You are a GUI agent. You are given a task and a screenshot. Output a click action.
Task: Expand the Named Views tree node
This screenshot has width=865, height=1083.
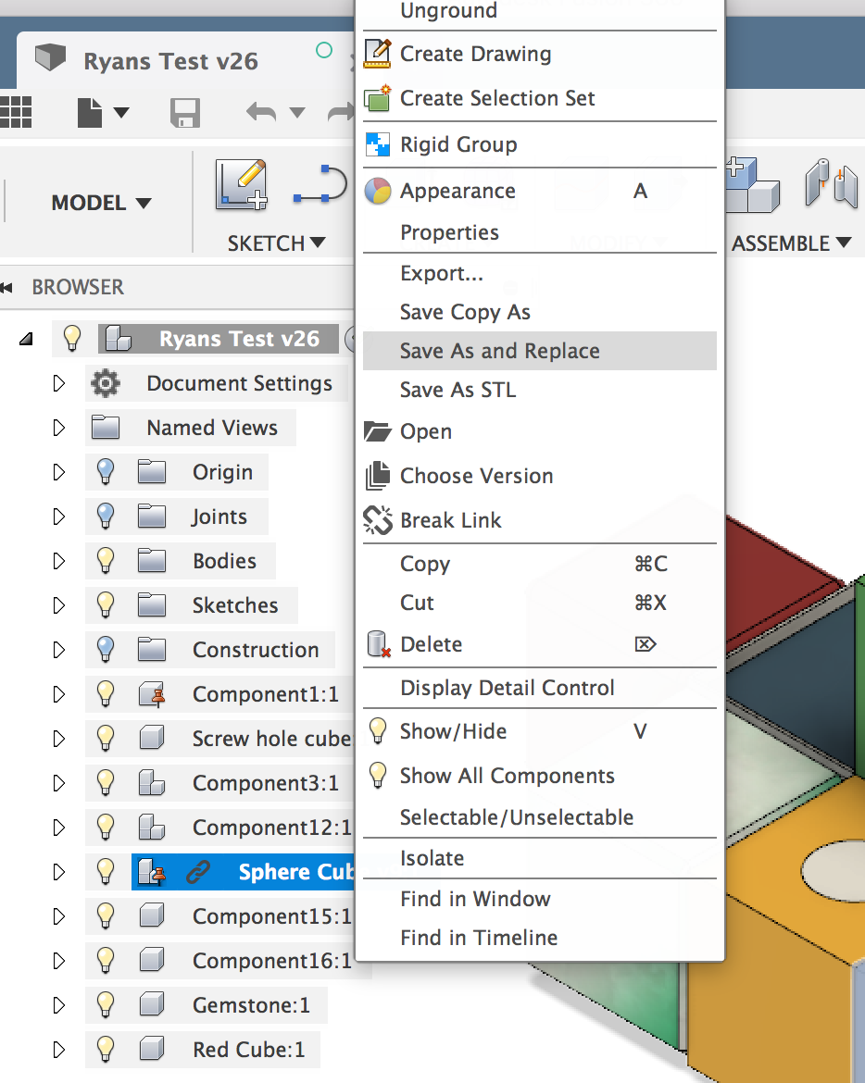(58, 428)
